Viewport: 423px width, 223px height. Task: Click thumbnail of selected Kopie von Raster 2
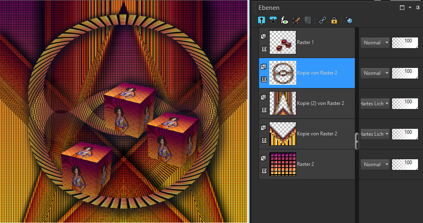tap(283, 73)
